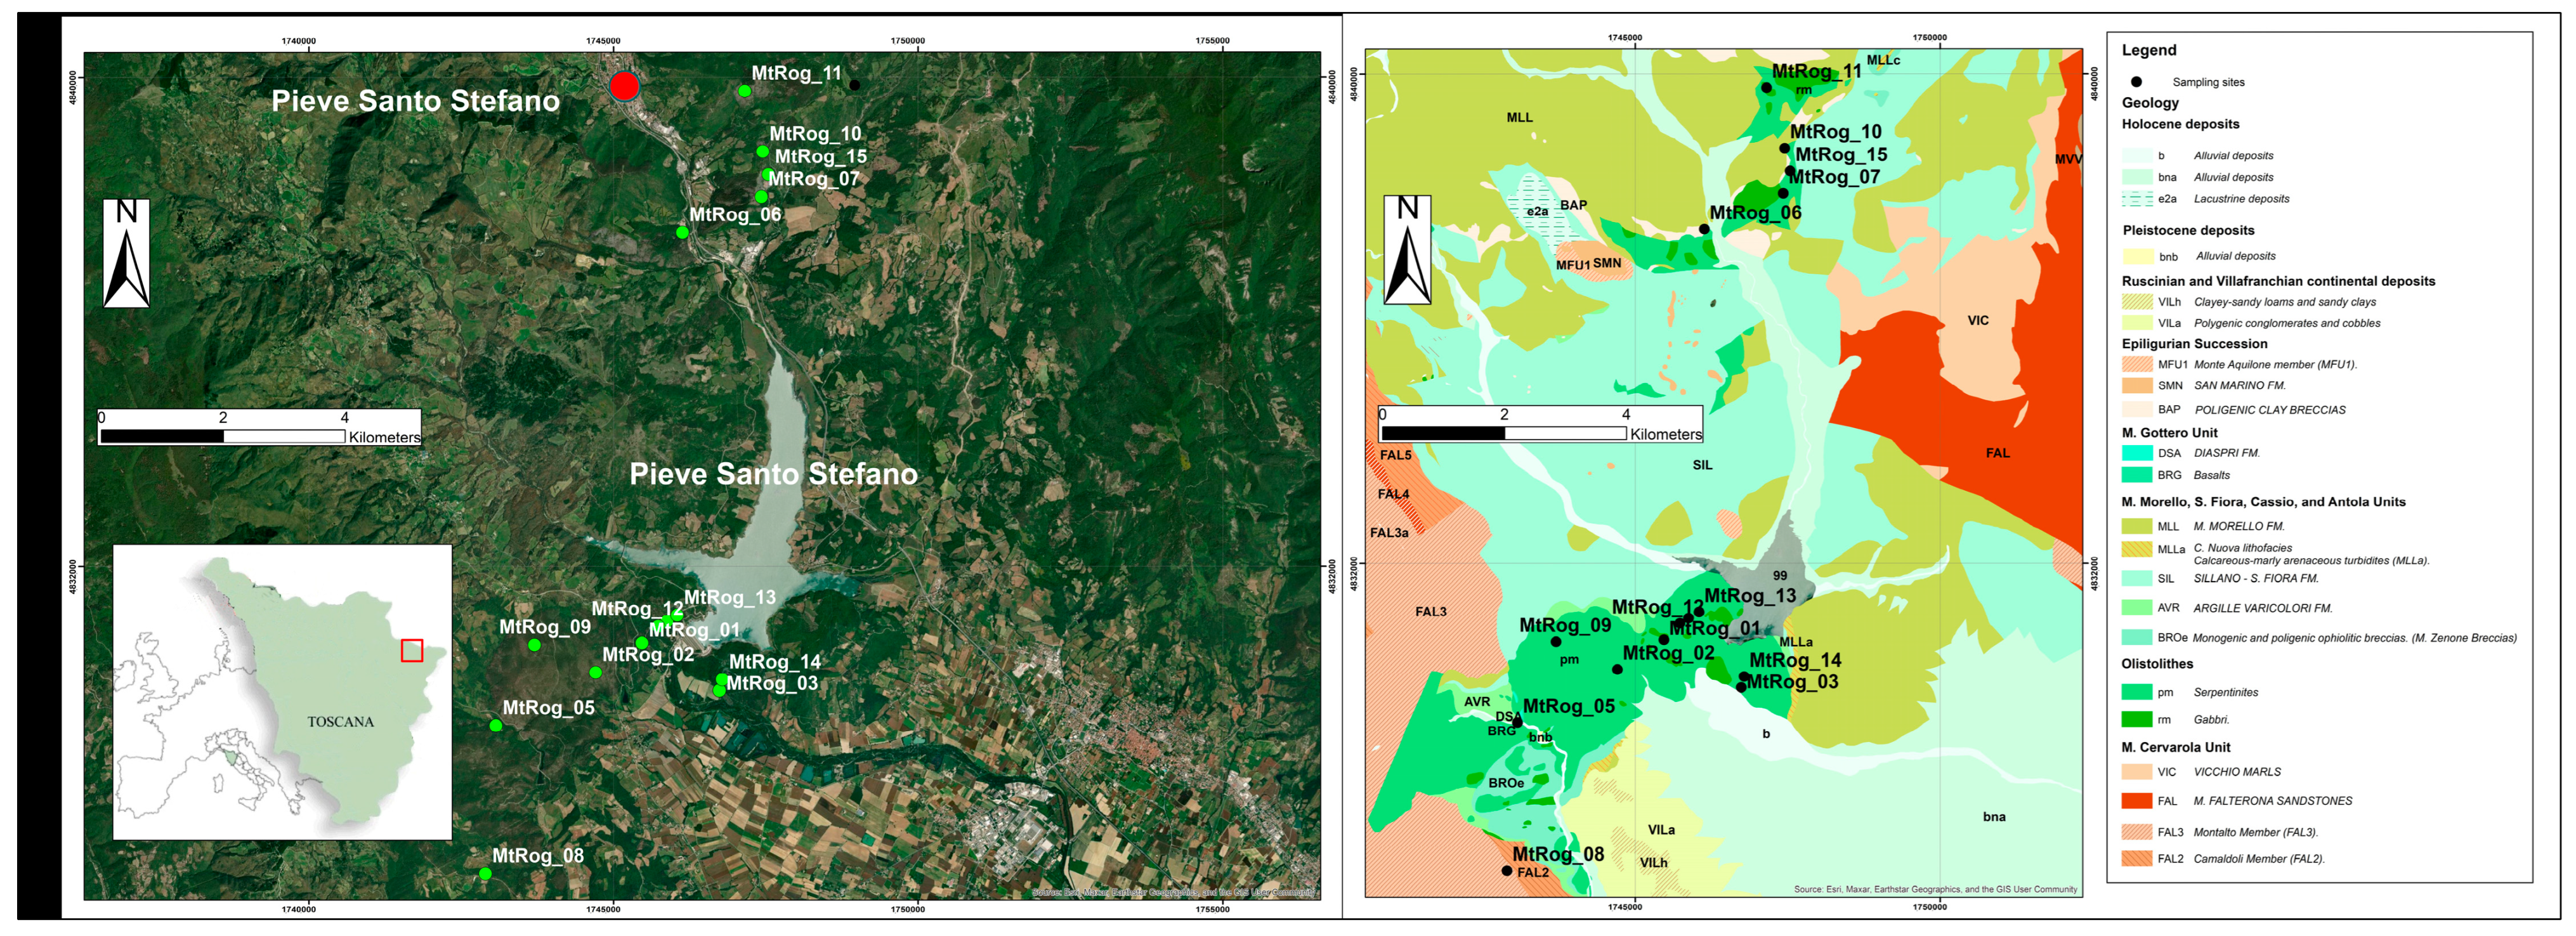Viewport: 2576px width, 936px height.
Task: Click the Toscana inset map thumbnail
Action: coord(282,692)
